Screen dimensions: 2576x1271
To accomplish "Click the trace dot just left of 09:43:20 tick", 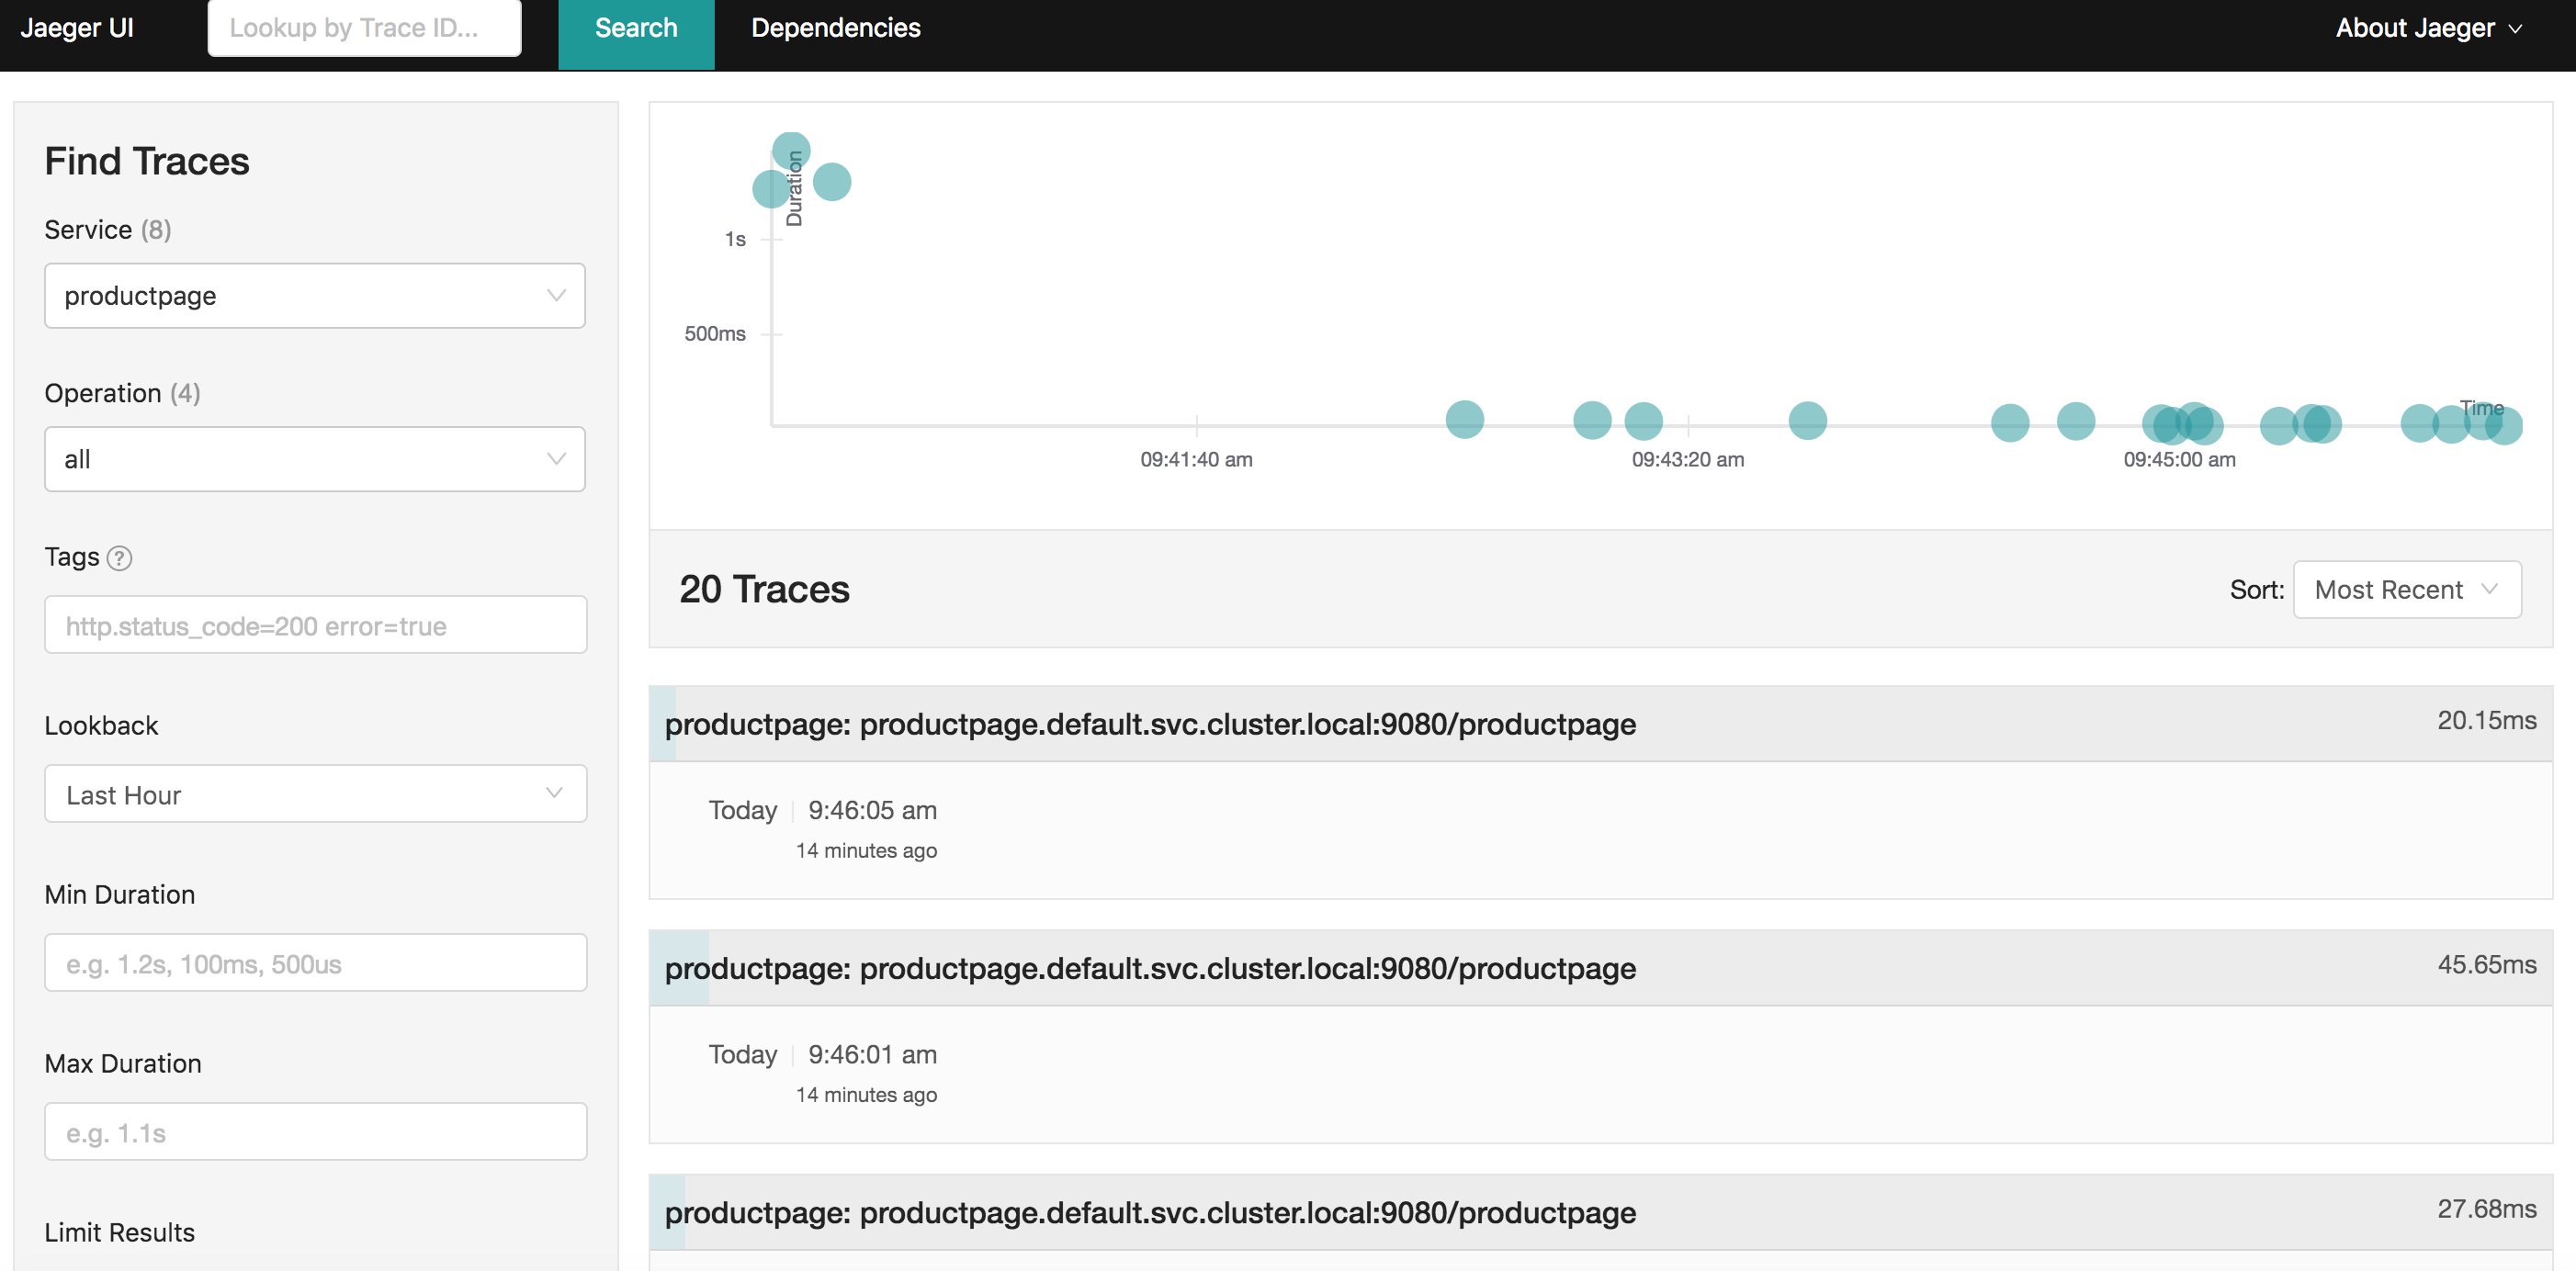I will tap(1643, 421).
